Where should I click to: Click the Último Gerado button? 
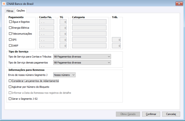click(x=128, y=114)
